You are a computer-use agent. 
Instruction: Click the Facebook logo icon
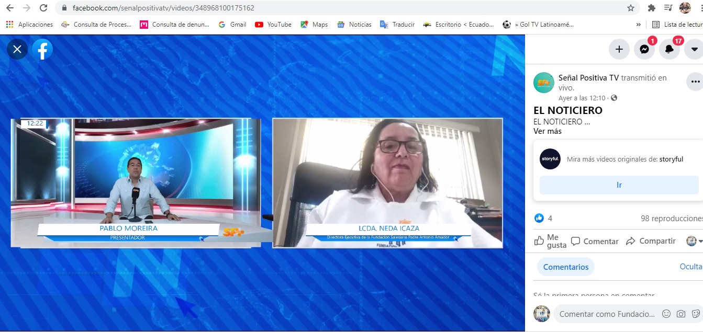pos(42,49)
